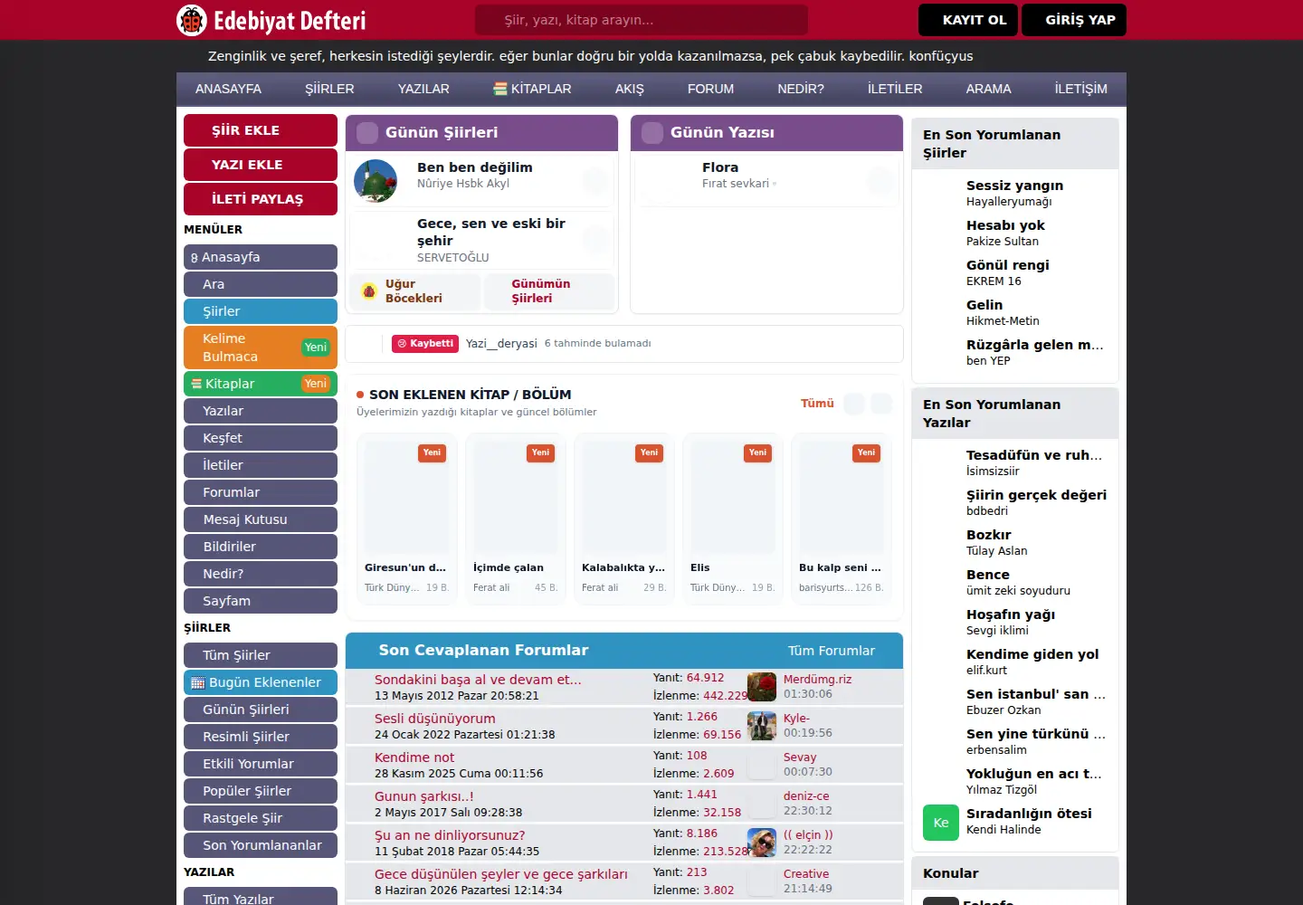
Task: Open Kelime Bulmaca in the sidebar
Action: 261,348
